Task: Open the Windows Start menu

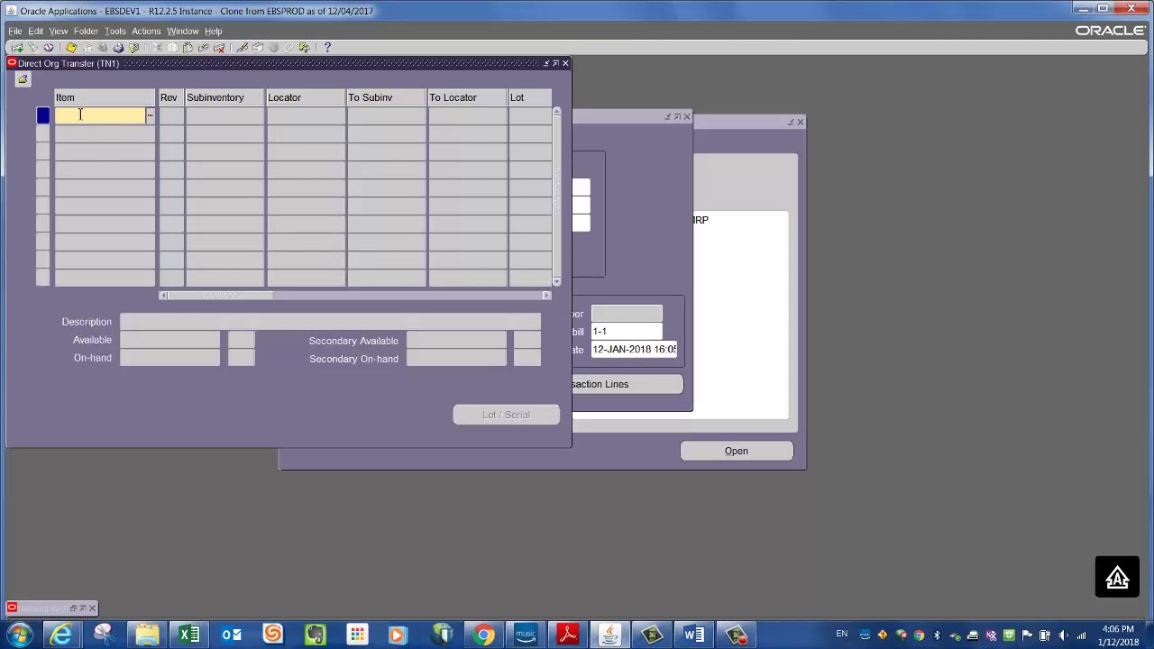Action: point(20,635)
